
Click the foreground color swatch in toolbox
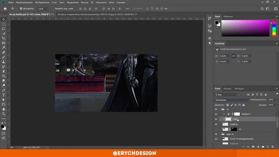[x=3, y=126]
